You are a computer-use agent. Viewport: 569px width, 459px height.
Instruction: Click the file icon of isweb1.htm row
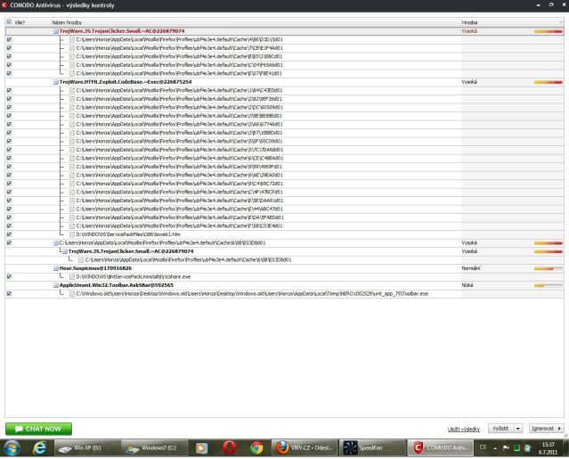pos(72,234)
